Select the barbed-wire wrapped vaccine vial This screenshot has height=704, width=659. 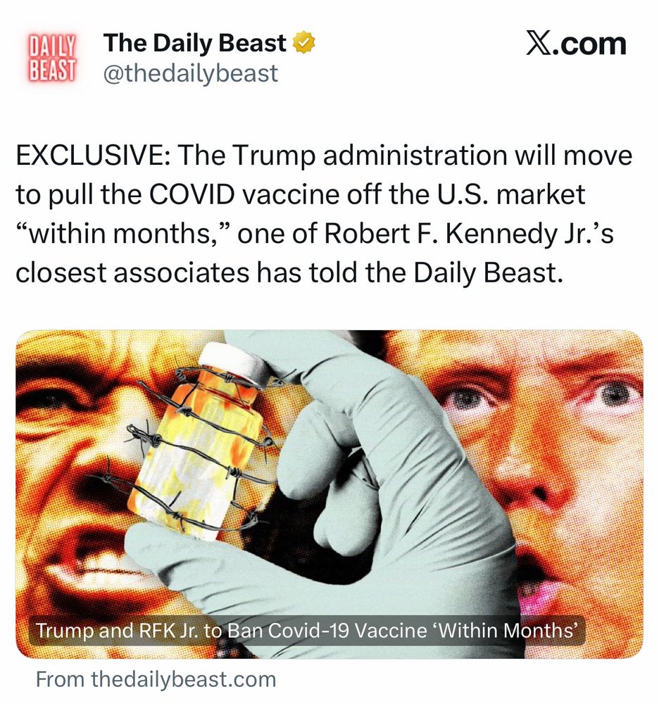click(202, 442)
